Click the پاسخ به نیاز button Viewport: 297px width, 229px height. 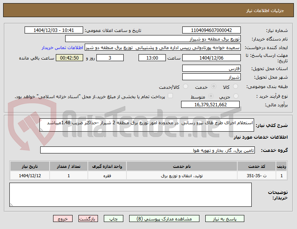click(x=225, y=218)
